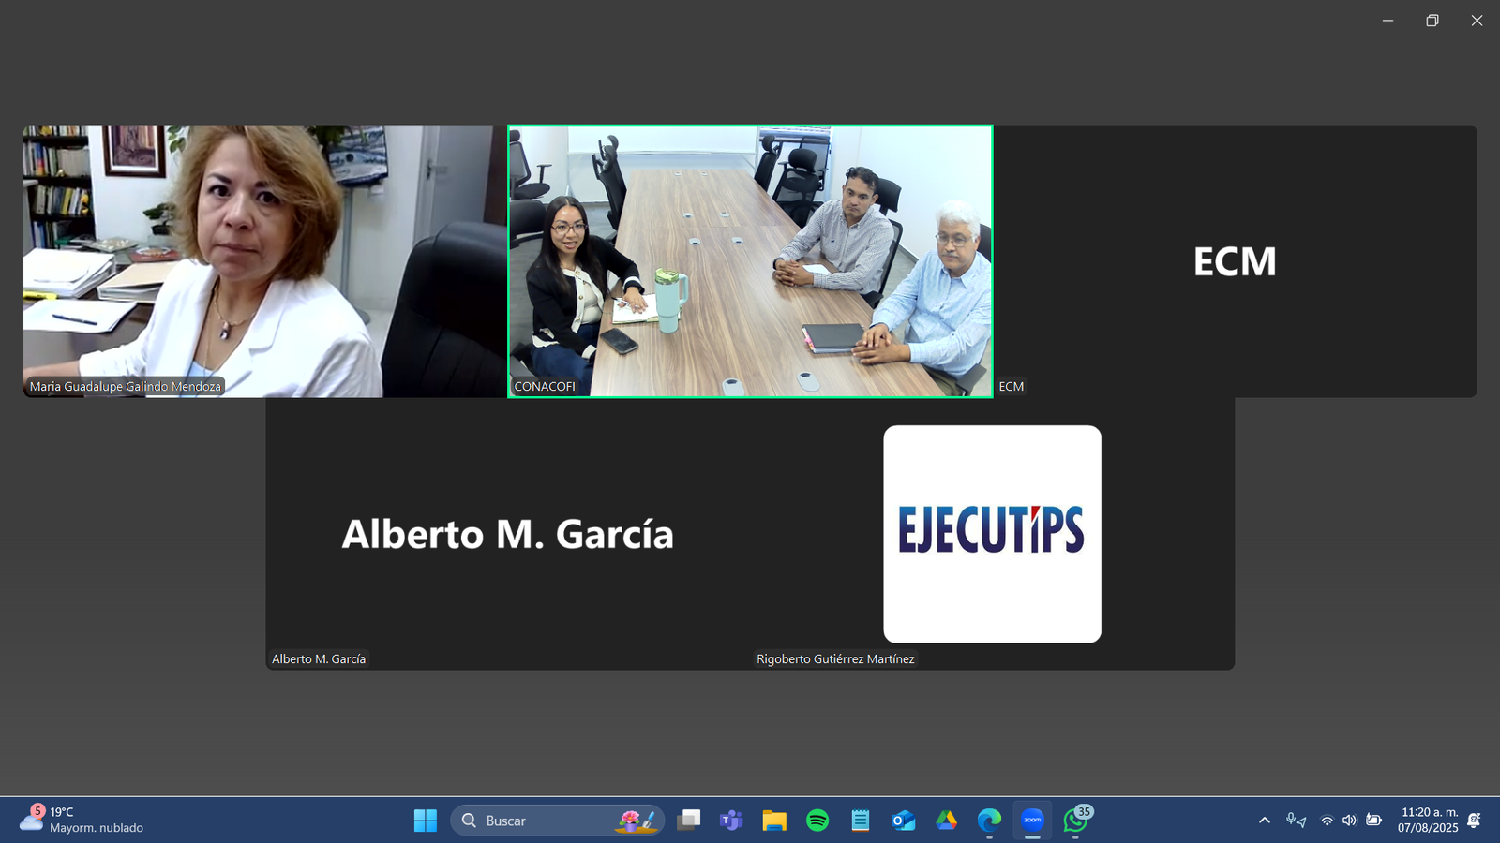Open the Wi-Fi network tray icon
The width and height of the screenshot is (1500, 843).
click(1327, 821)
